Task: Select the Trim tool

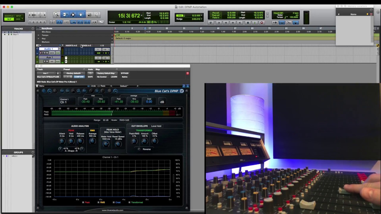Action: coord(65,15)
